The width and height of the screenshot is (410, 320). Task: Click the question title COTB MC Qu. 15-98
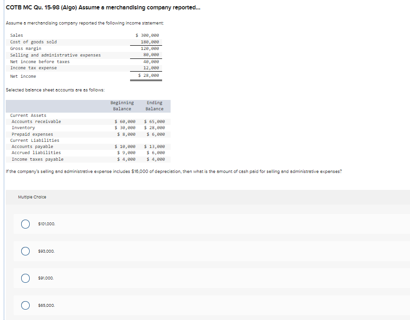pos(103,8)
